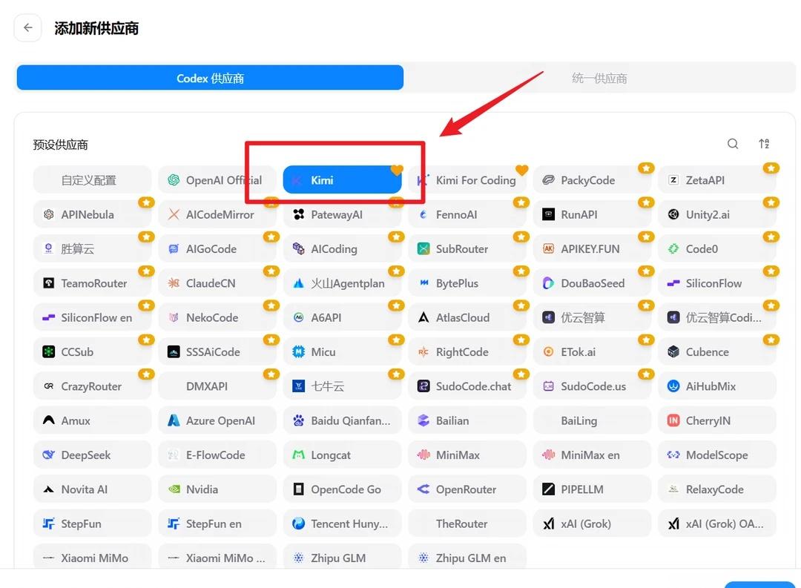
Task: Select Longcat provider
Action: 342,455
